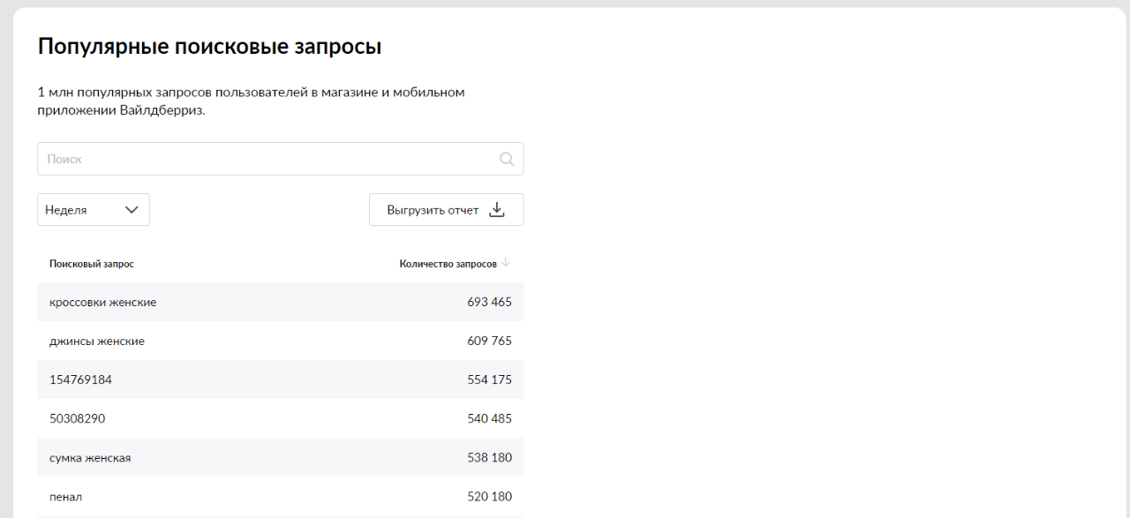Select the сумка женская query
Screen dimensions: 1130x518
[x=90, y=458]
